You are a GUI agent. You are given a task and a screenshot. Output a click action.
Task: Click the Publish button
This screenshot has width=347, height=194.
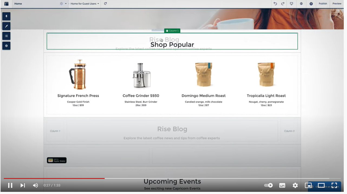click(x=323, y=4)
